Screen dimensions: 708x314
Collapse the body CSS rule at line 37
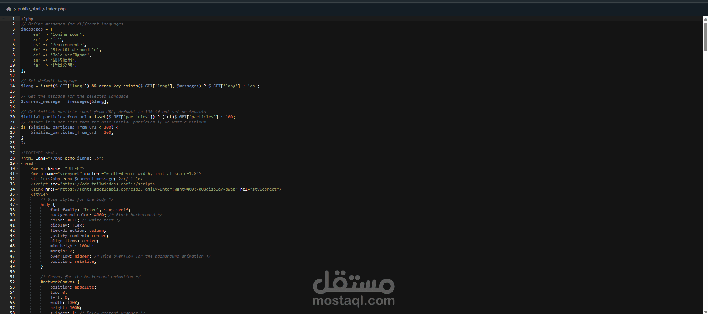tap(17, 205)
